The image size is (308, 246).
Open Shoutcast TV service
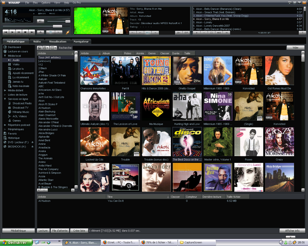(18, 108)
